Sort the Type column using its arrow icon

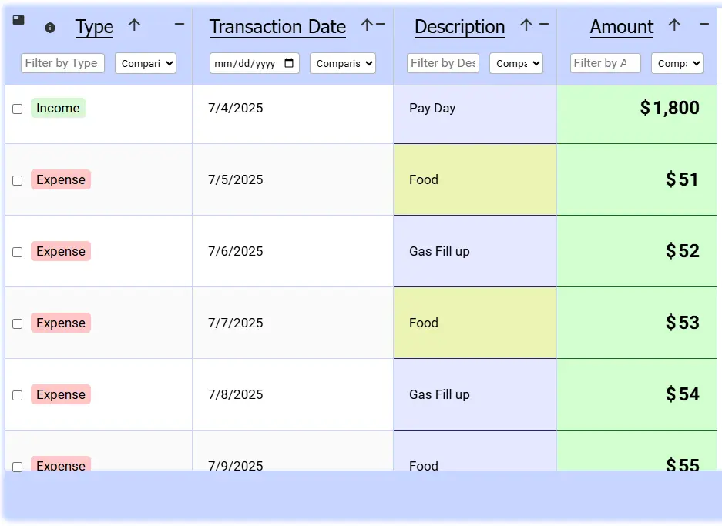135,25
